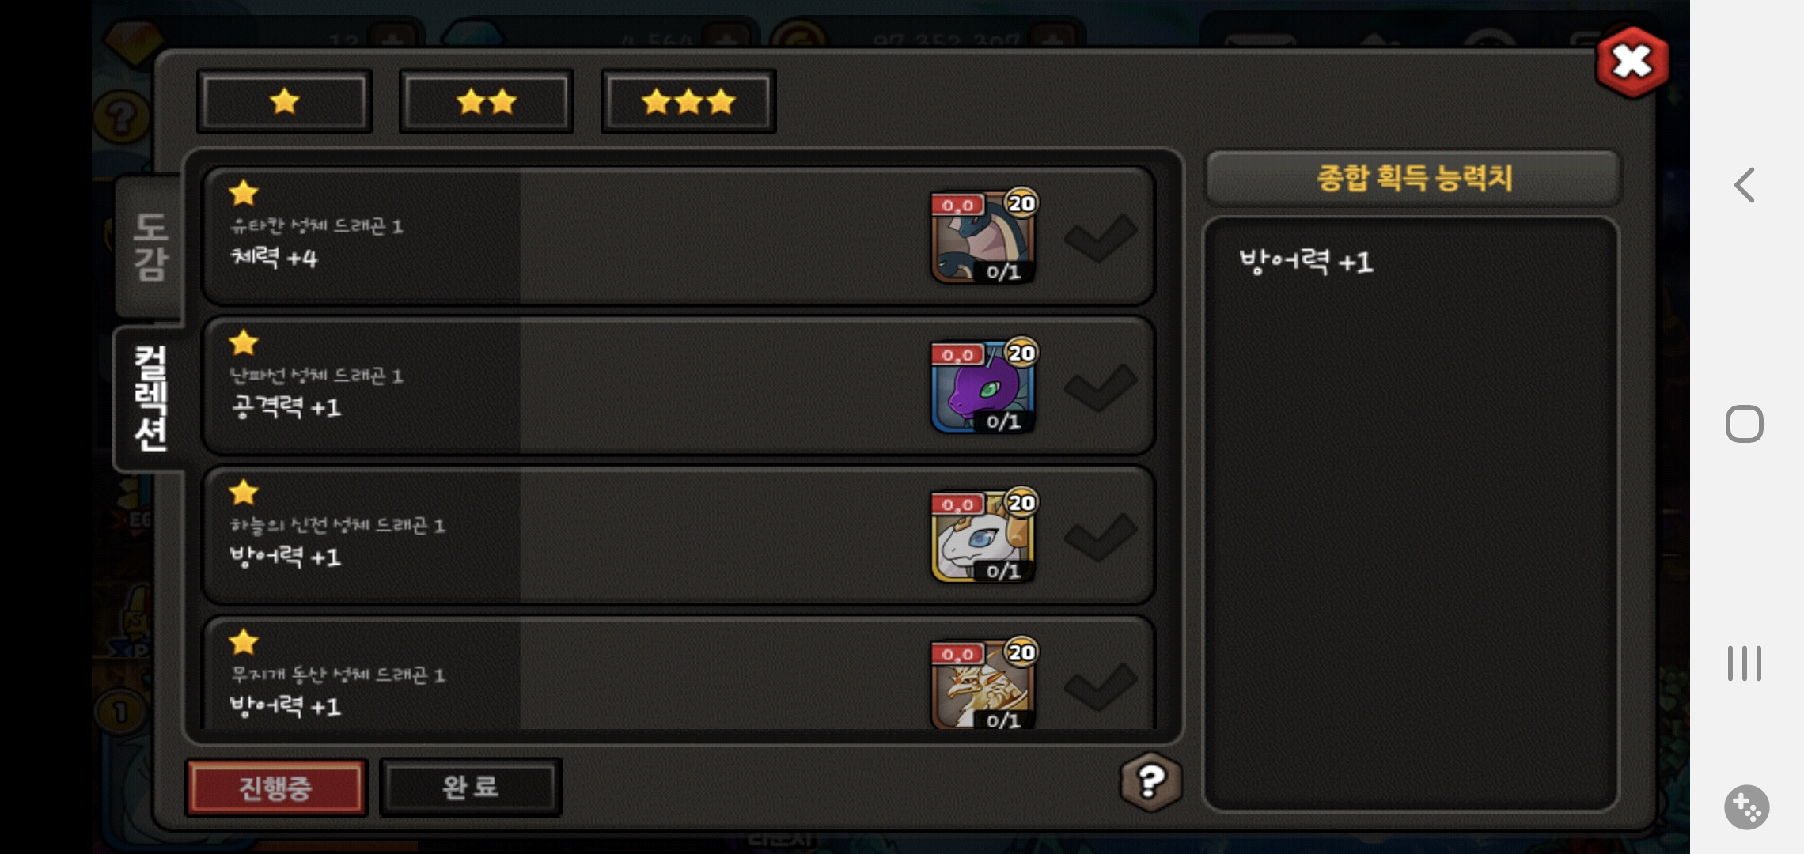Viewport: 1804px width, 854px height.
Task: Tap the Android home button
Action: click(1745, 424)
